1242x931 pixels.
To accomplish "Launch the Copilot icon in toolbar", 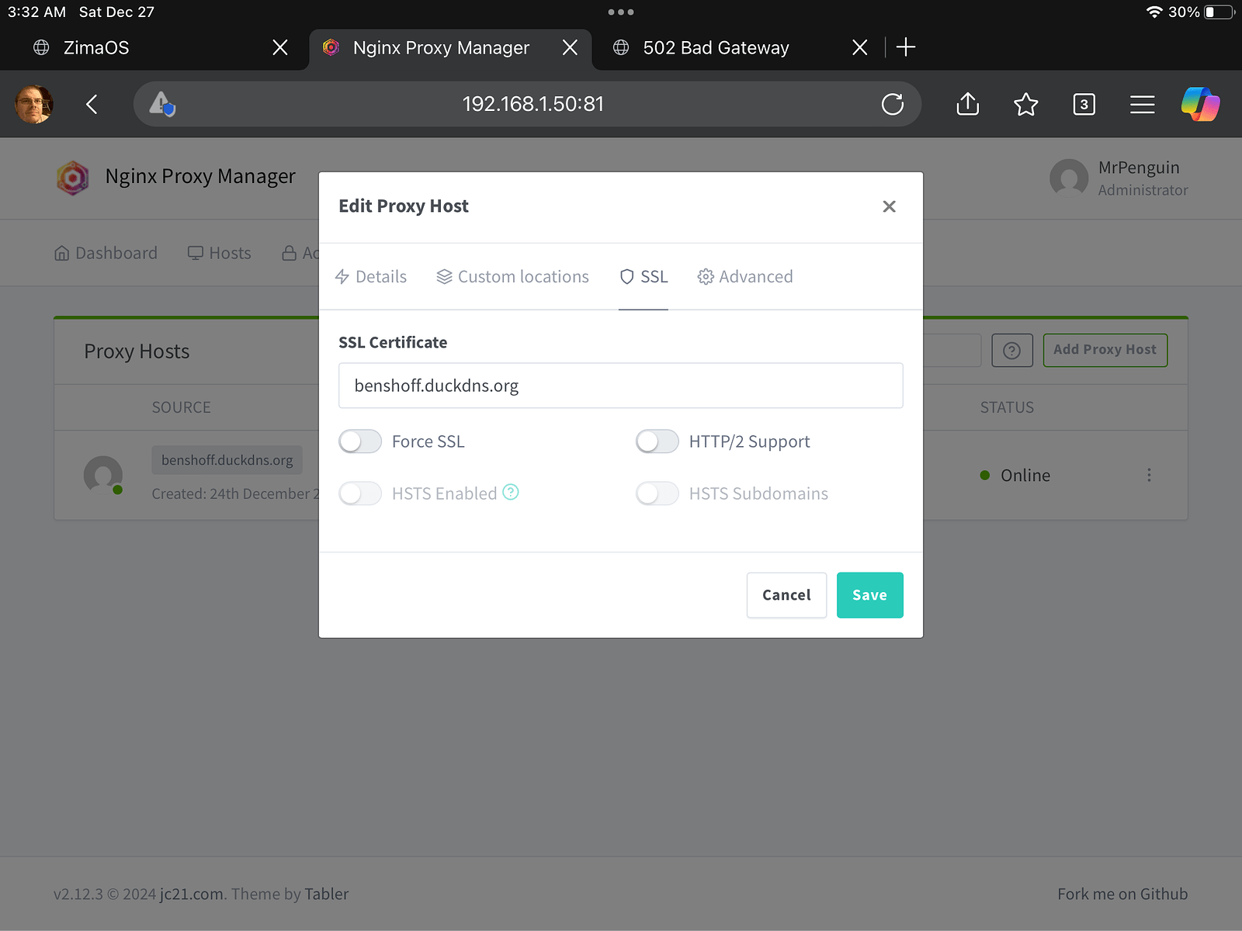I will pos(1200,104).
